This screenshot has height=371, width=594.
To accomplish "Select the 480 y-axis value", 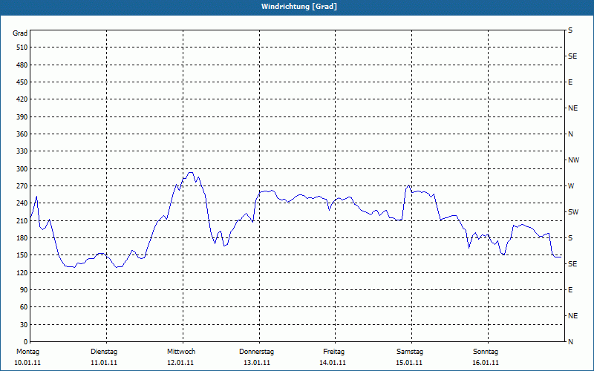I will click(x=22, y=65).
